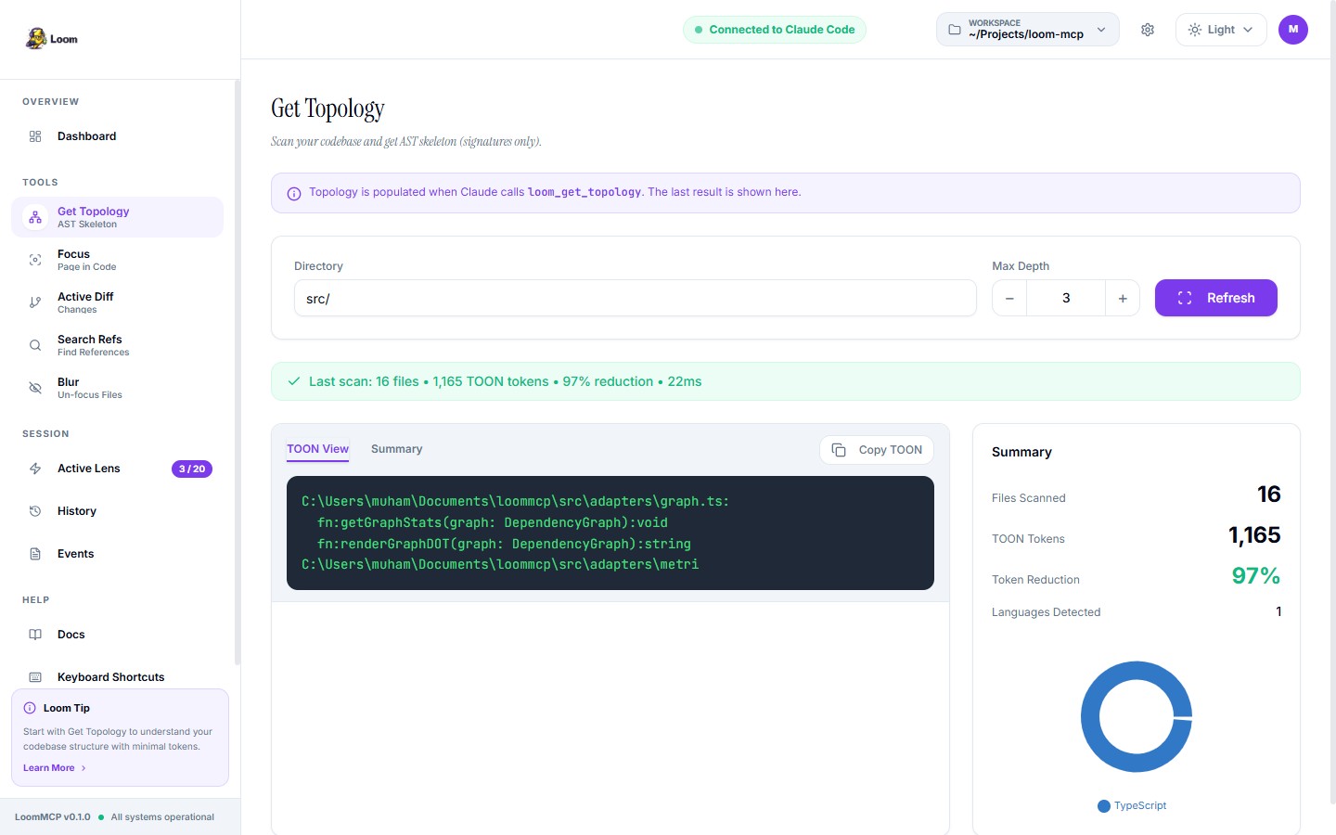
Task: Click the Refresh button to rescan
Action: pos(1216,298)
